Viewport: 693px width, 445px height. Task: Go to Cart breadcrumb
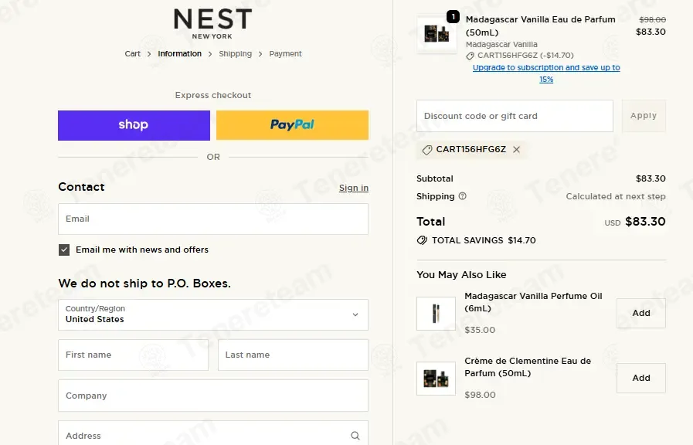click(132, 54)
